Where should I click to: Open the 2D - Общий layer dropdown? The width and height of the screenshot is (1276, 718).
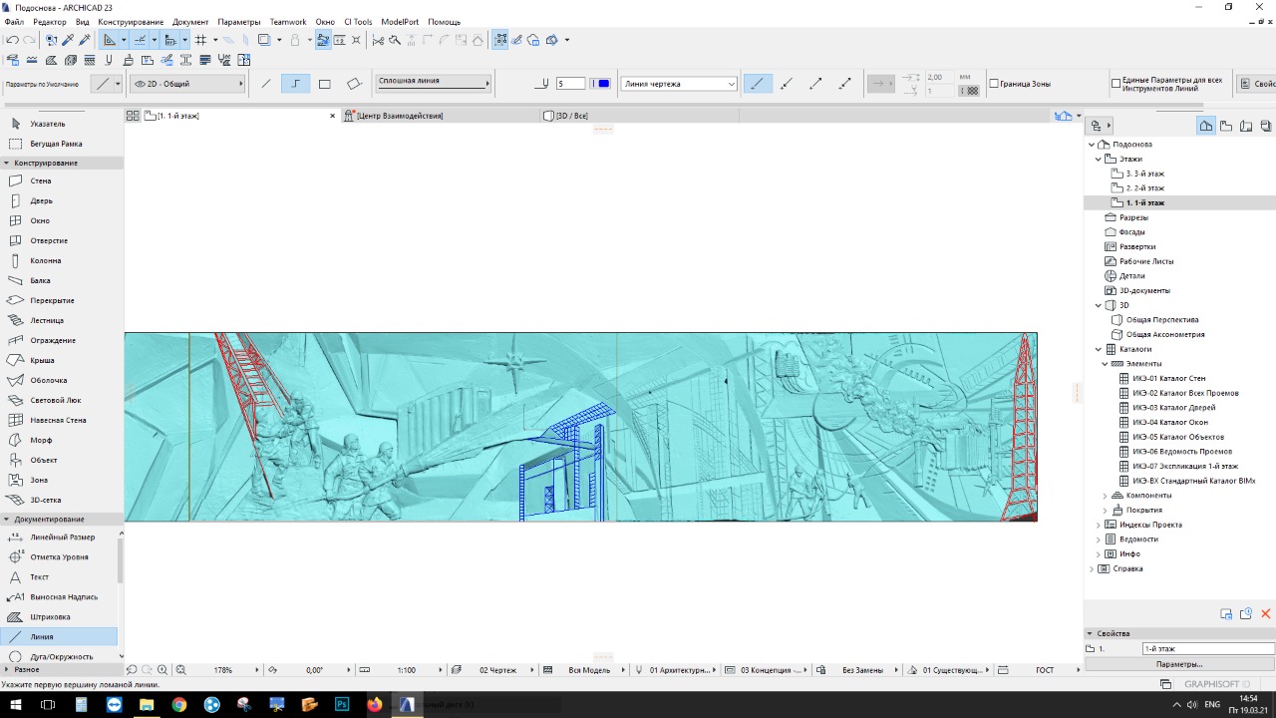187,84
